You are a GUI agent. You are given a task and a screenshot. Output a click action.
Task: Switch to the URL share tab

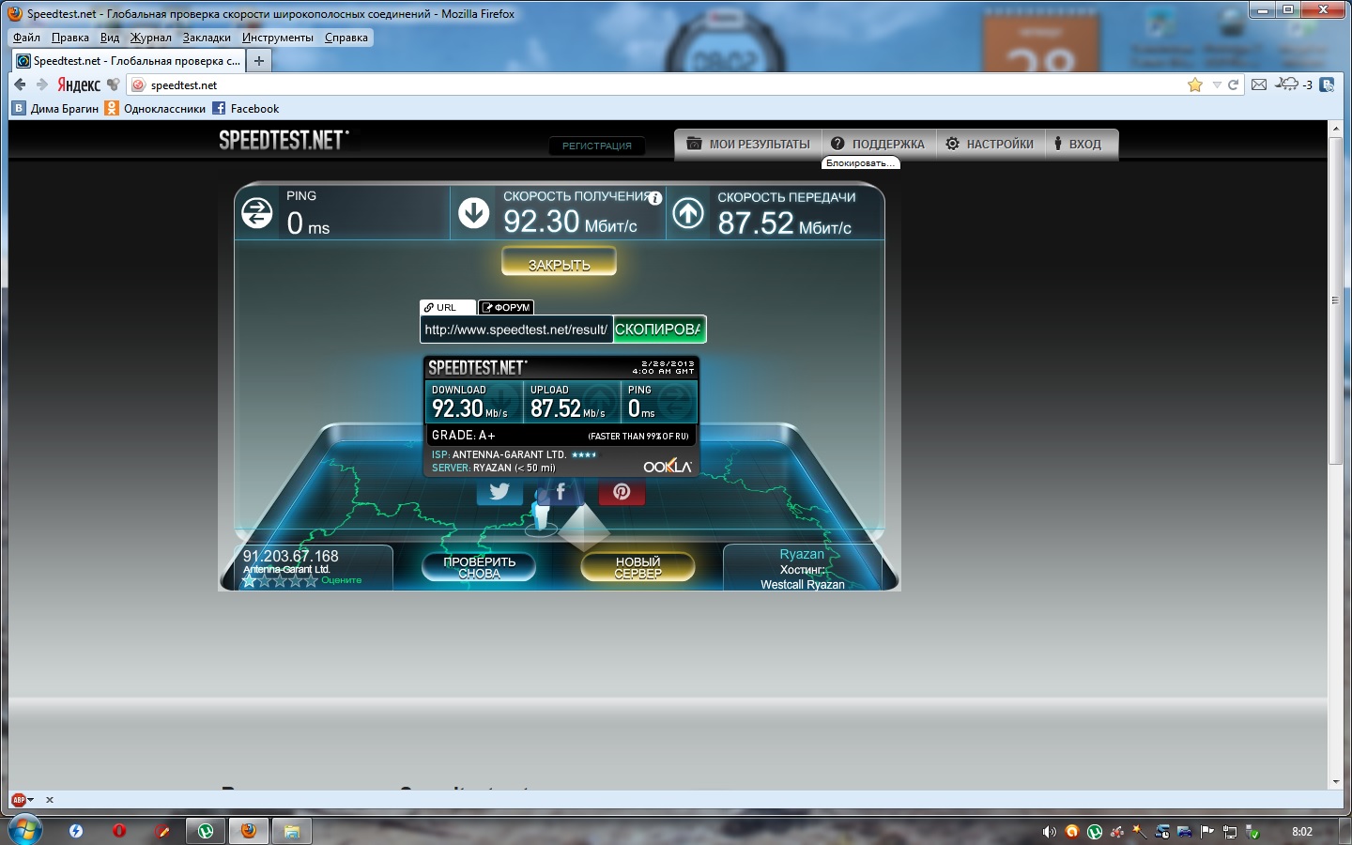point(448,307)
